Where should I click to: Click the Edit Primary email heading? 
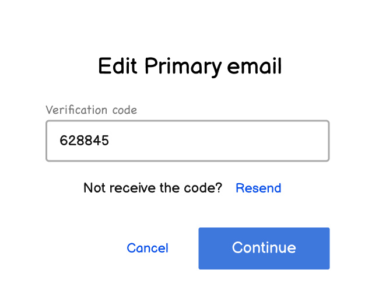point(190,66)
